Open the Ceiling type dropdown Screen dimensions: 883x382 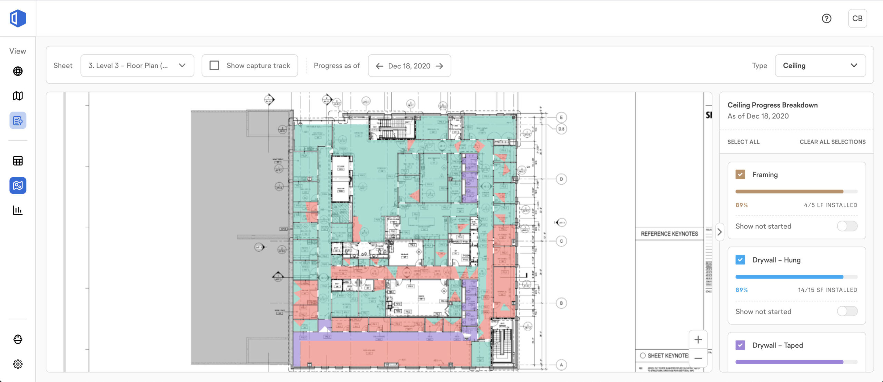pyautogui.click(x=820, y=66)
